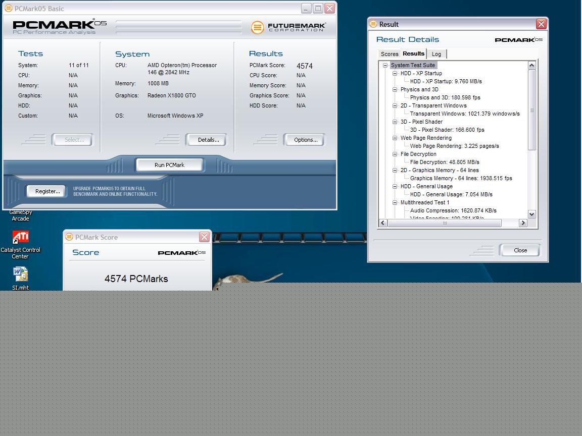This screenshot has height=436, width=582.
Task: Select the 'Audio Compression: 1620.874 KB/s' result
Action: tap(453, 210)
